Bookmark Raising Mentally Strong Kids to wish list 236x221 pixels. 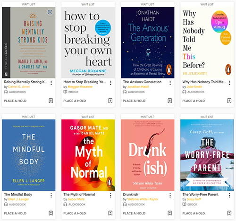(x=51, y=101)
